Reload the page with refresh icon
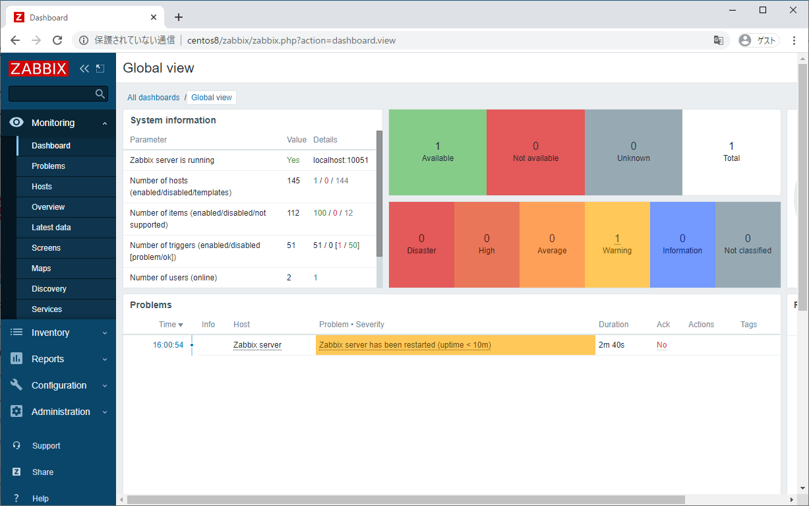 [x=57, y=40]
